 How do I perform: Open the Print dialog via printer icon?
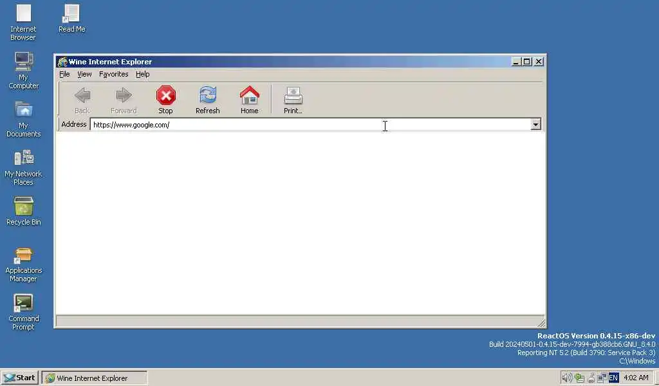[x=293, y=100]
